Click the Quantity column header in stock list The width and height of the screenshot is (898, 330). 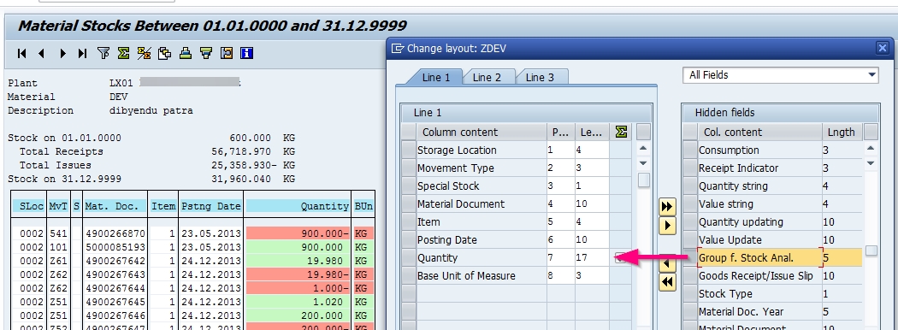point(297,207)
